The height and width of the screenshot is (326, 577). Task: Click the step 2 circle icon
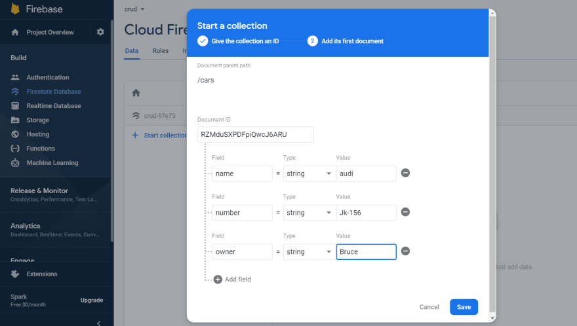coord(312,41)
